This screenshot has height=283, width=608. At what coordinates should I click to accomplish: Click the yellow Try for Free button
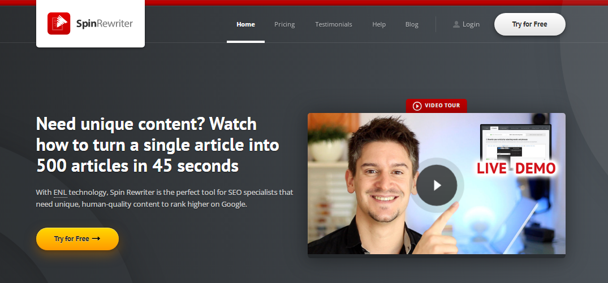coord(77,239)
